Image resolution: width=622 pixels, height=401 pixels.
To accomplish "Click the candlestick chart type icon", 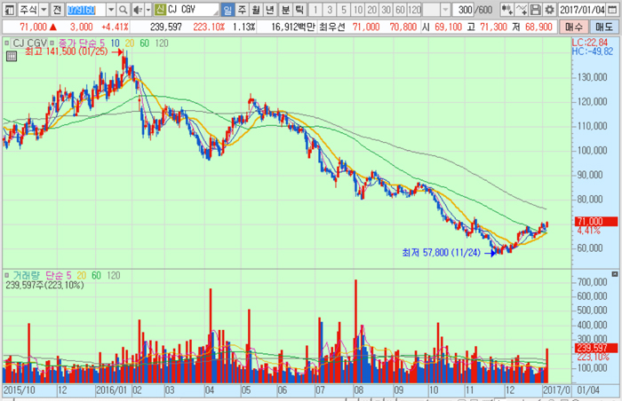I will [507, 9].
